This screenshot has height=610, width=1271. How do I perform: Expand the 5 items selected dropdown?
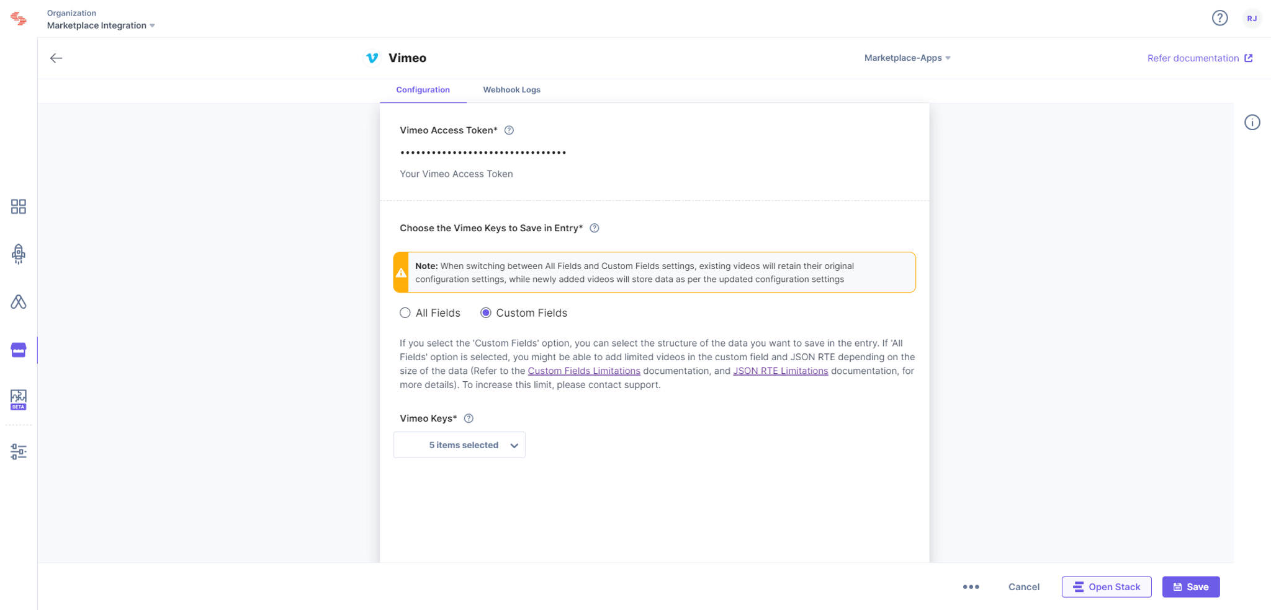[459, 445]
